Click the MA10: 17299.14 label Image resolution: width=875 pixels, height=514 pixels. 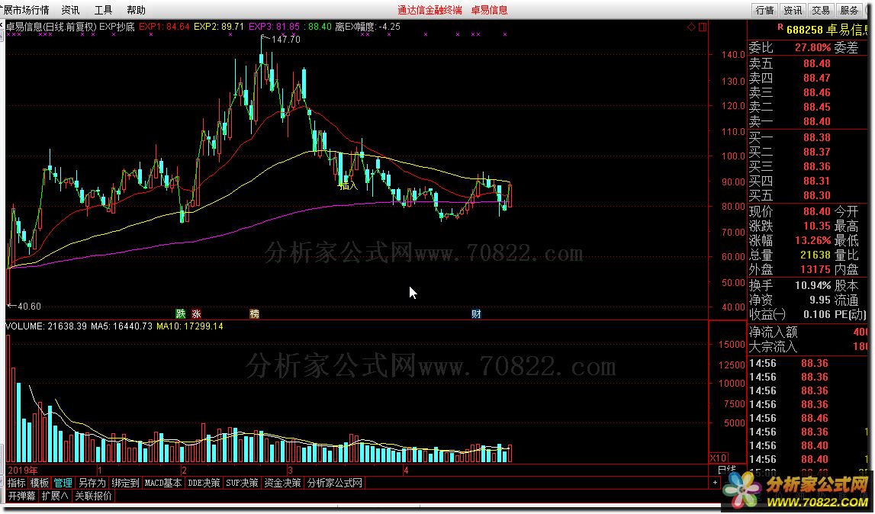pyautogui.click(x=190, y=326)
